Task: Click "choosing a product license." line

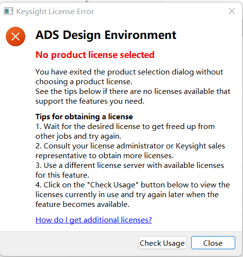Action: coord(84,82)
